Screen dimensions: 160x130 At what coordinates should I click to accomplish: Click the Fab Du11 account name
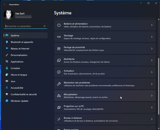20,13
